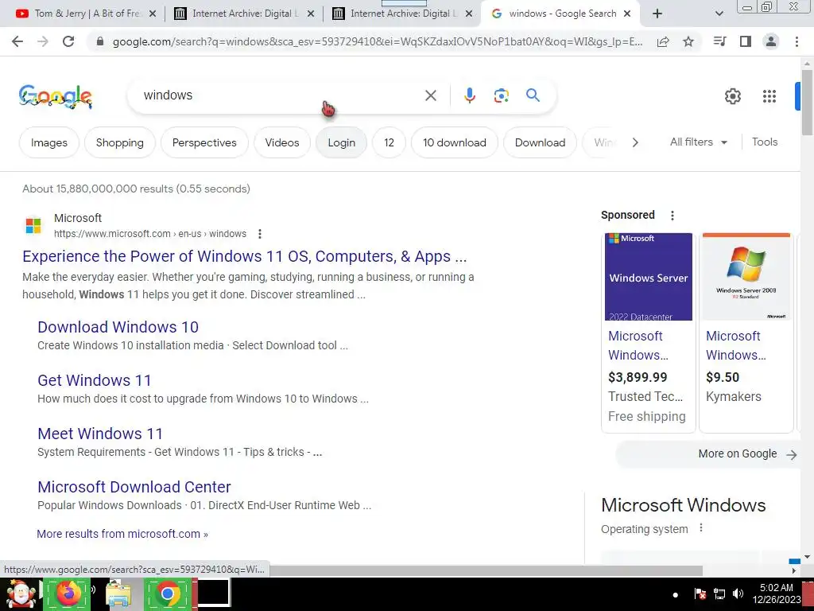Viewport: 814px width, 611px height.
Task: Open the tab search dropdown arrow
Action: tap(719, 14)
